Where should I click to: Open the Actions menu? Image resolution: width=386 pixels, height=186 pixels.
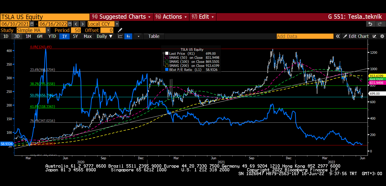click(171, 17)
